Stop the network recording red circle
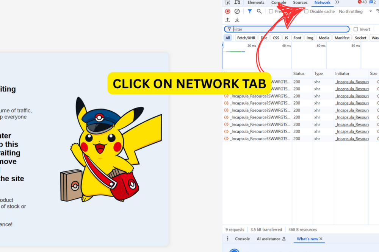This screenshot has height=252, width=379. [227, 11]
